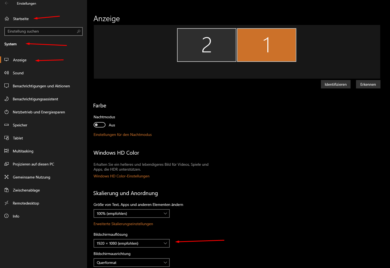Click the Remotedesktop icon

click(x=7, y=203)
